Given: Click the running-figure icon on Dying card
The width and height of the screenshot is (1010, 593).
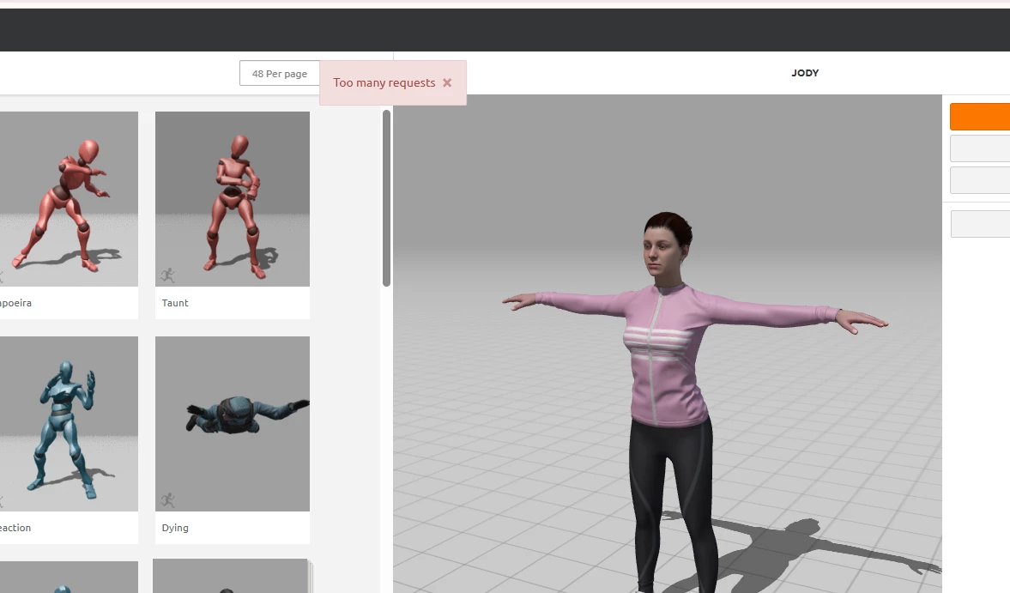Looking at the screenshot, I should [x=168, y=500].
